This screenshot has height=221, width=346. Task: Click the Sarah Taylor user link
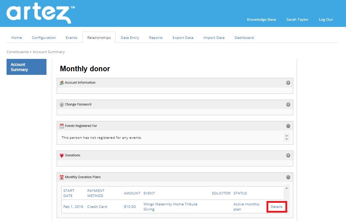297,20
